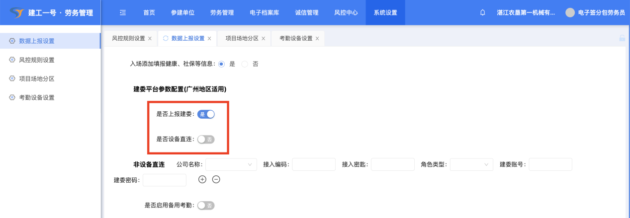Click the 接入编码 input field
This screenshot has width=630, height=218.
pos(314,164)
